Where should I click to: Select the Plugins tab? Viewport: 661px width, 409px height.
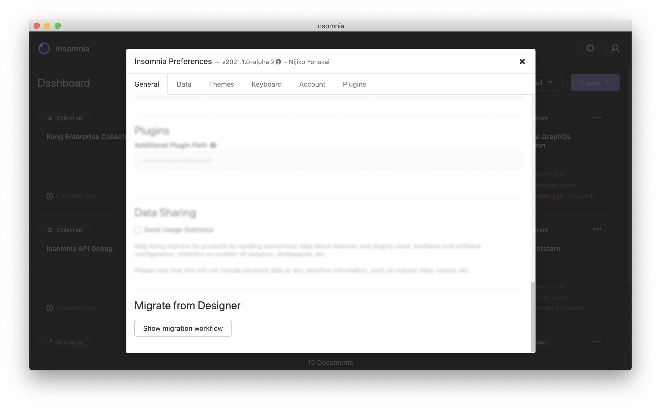tap(354, 84)
